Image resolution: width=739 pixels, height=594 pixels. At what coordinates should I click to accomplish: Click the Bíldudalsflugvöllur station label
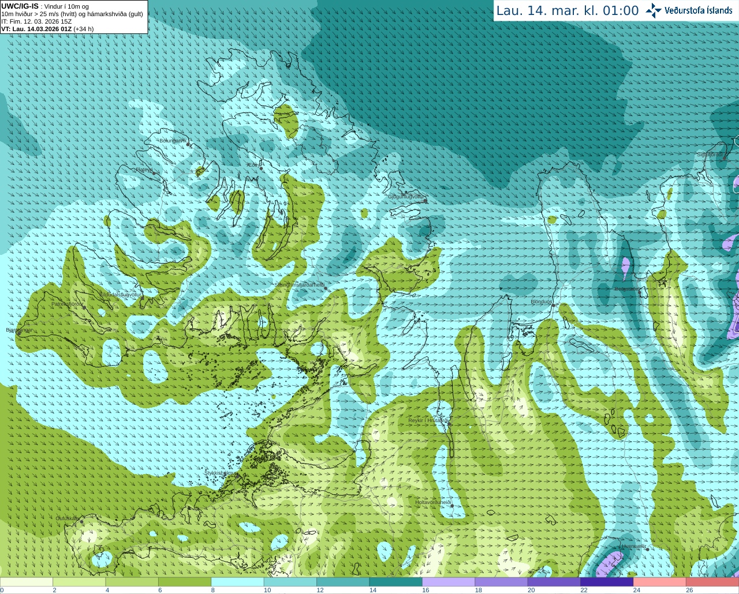[x=121, y=294]
